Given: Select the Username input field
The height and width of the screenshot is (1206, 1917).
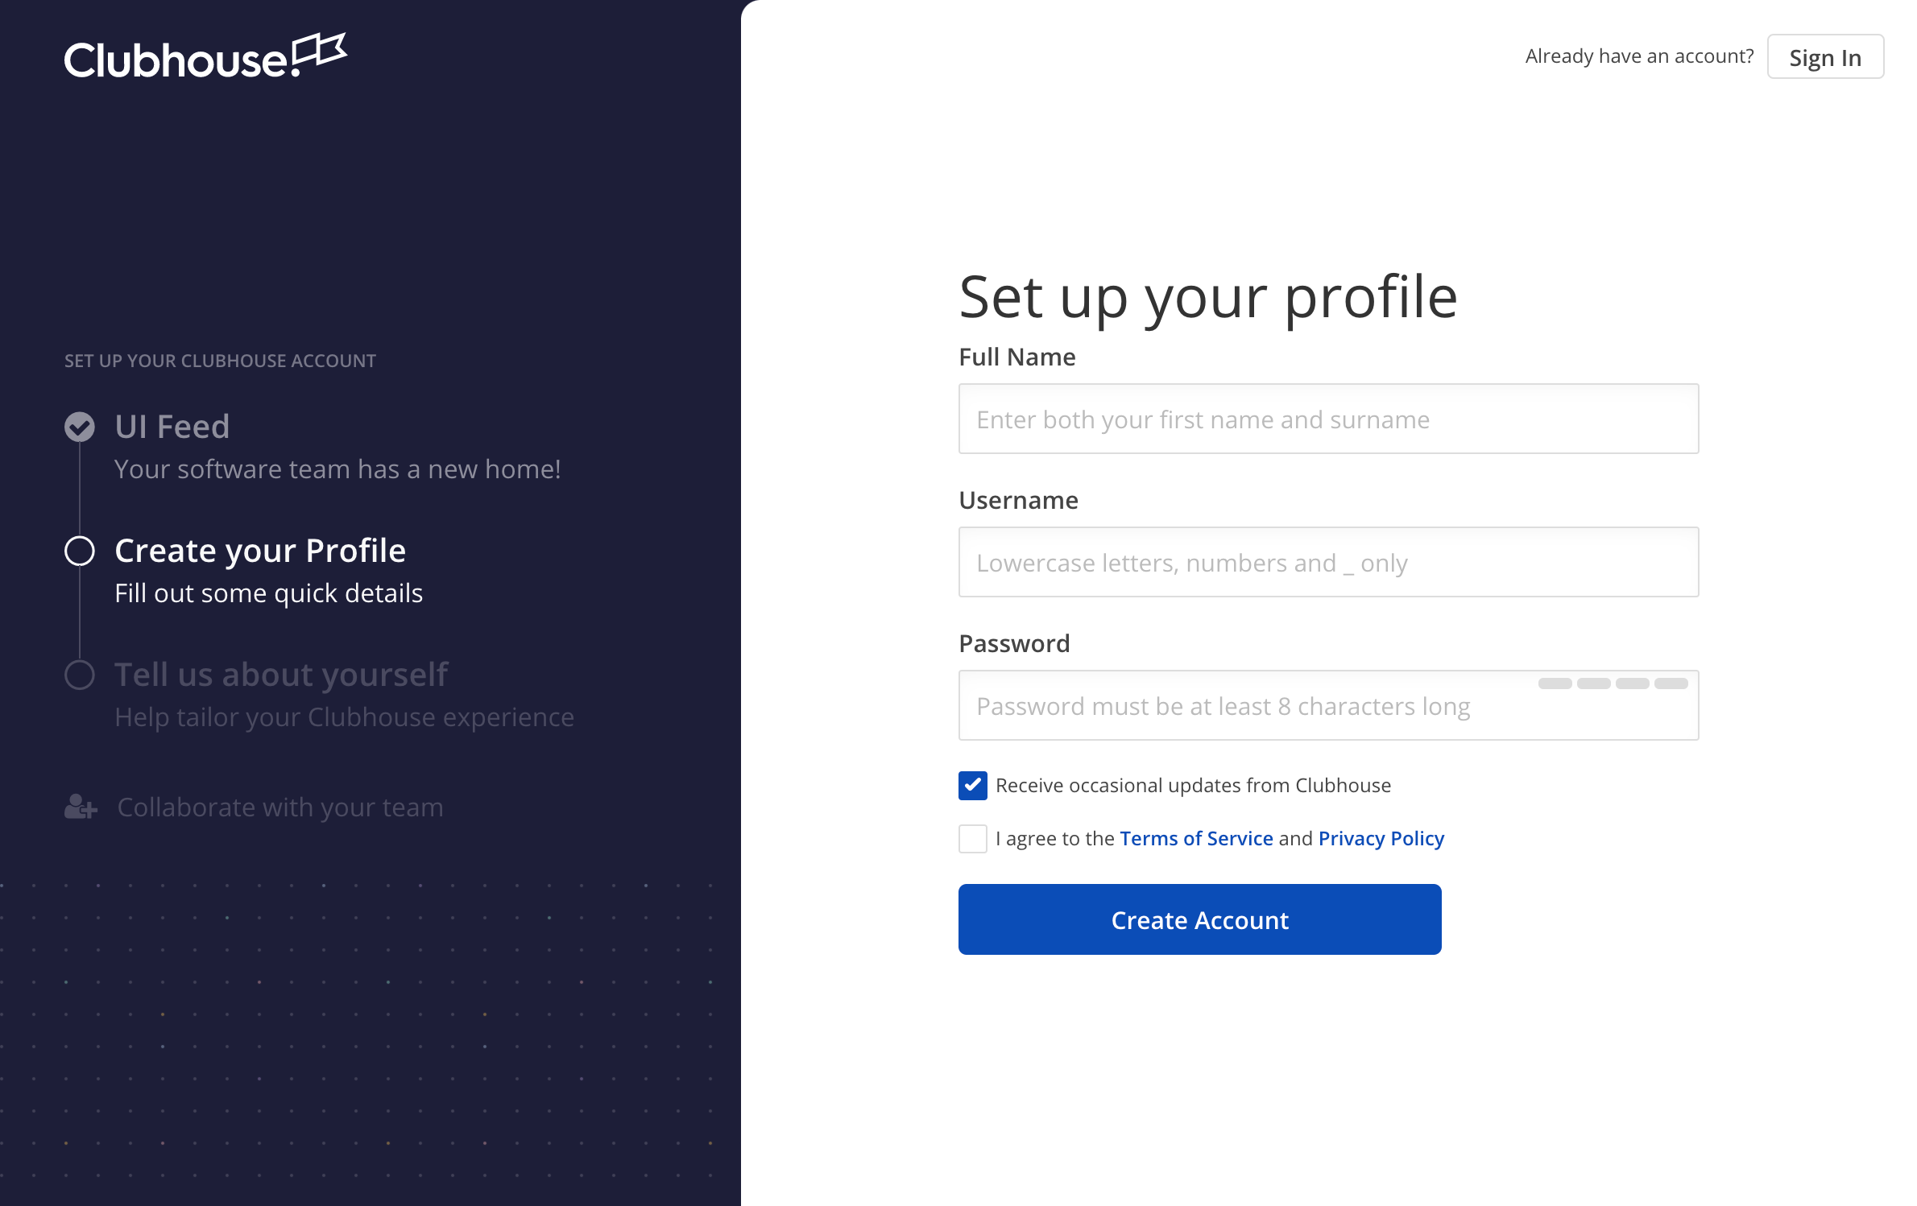Looking at the screenshot, I should [1327, 561].
